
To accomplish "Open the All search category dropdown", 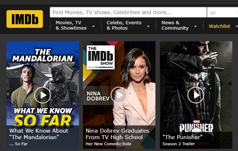I will point(222,13).
